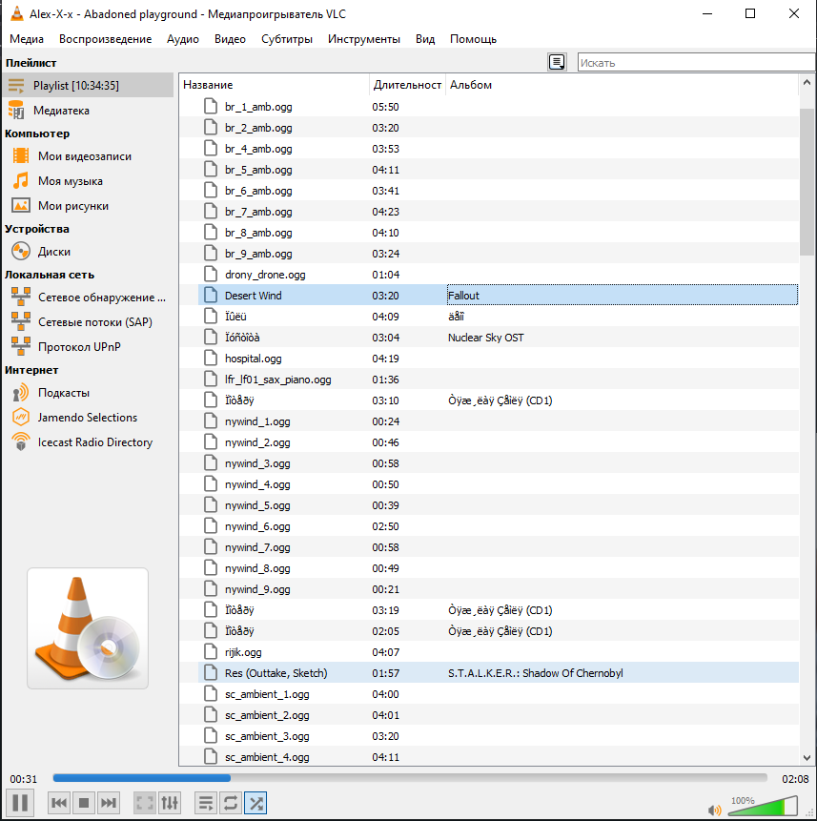Screen dimensions: 817x821
Task: Click file icon of nywind_1.ogg
Action: [x=211, y=421]
